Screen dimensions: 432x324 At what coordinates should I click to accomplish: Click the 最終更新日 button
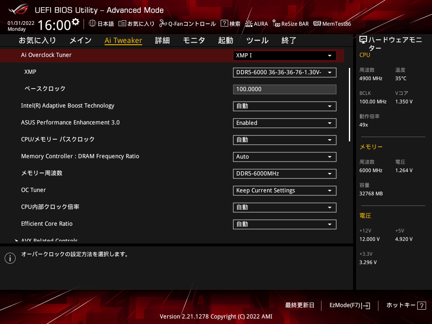point(300,305)
